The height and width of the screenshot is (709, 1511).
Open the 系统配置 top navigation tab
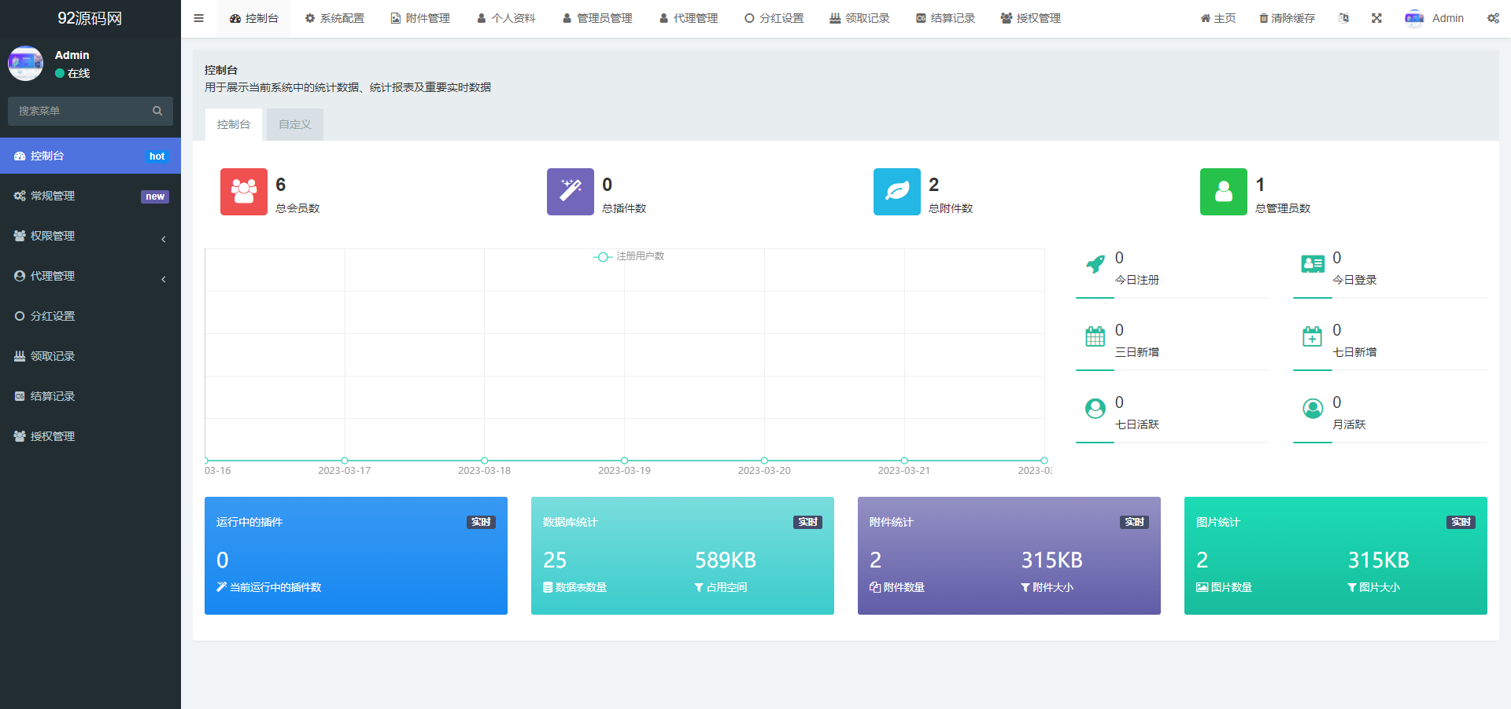pos(334,18)
